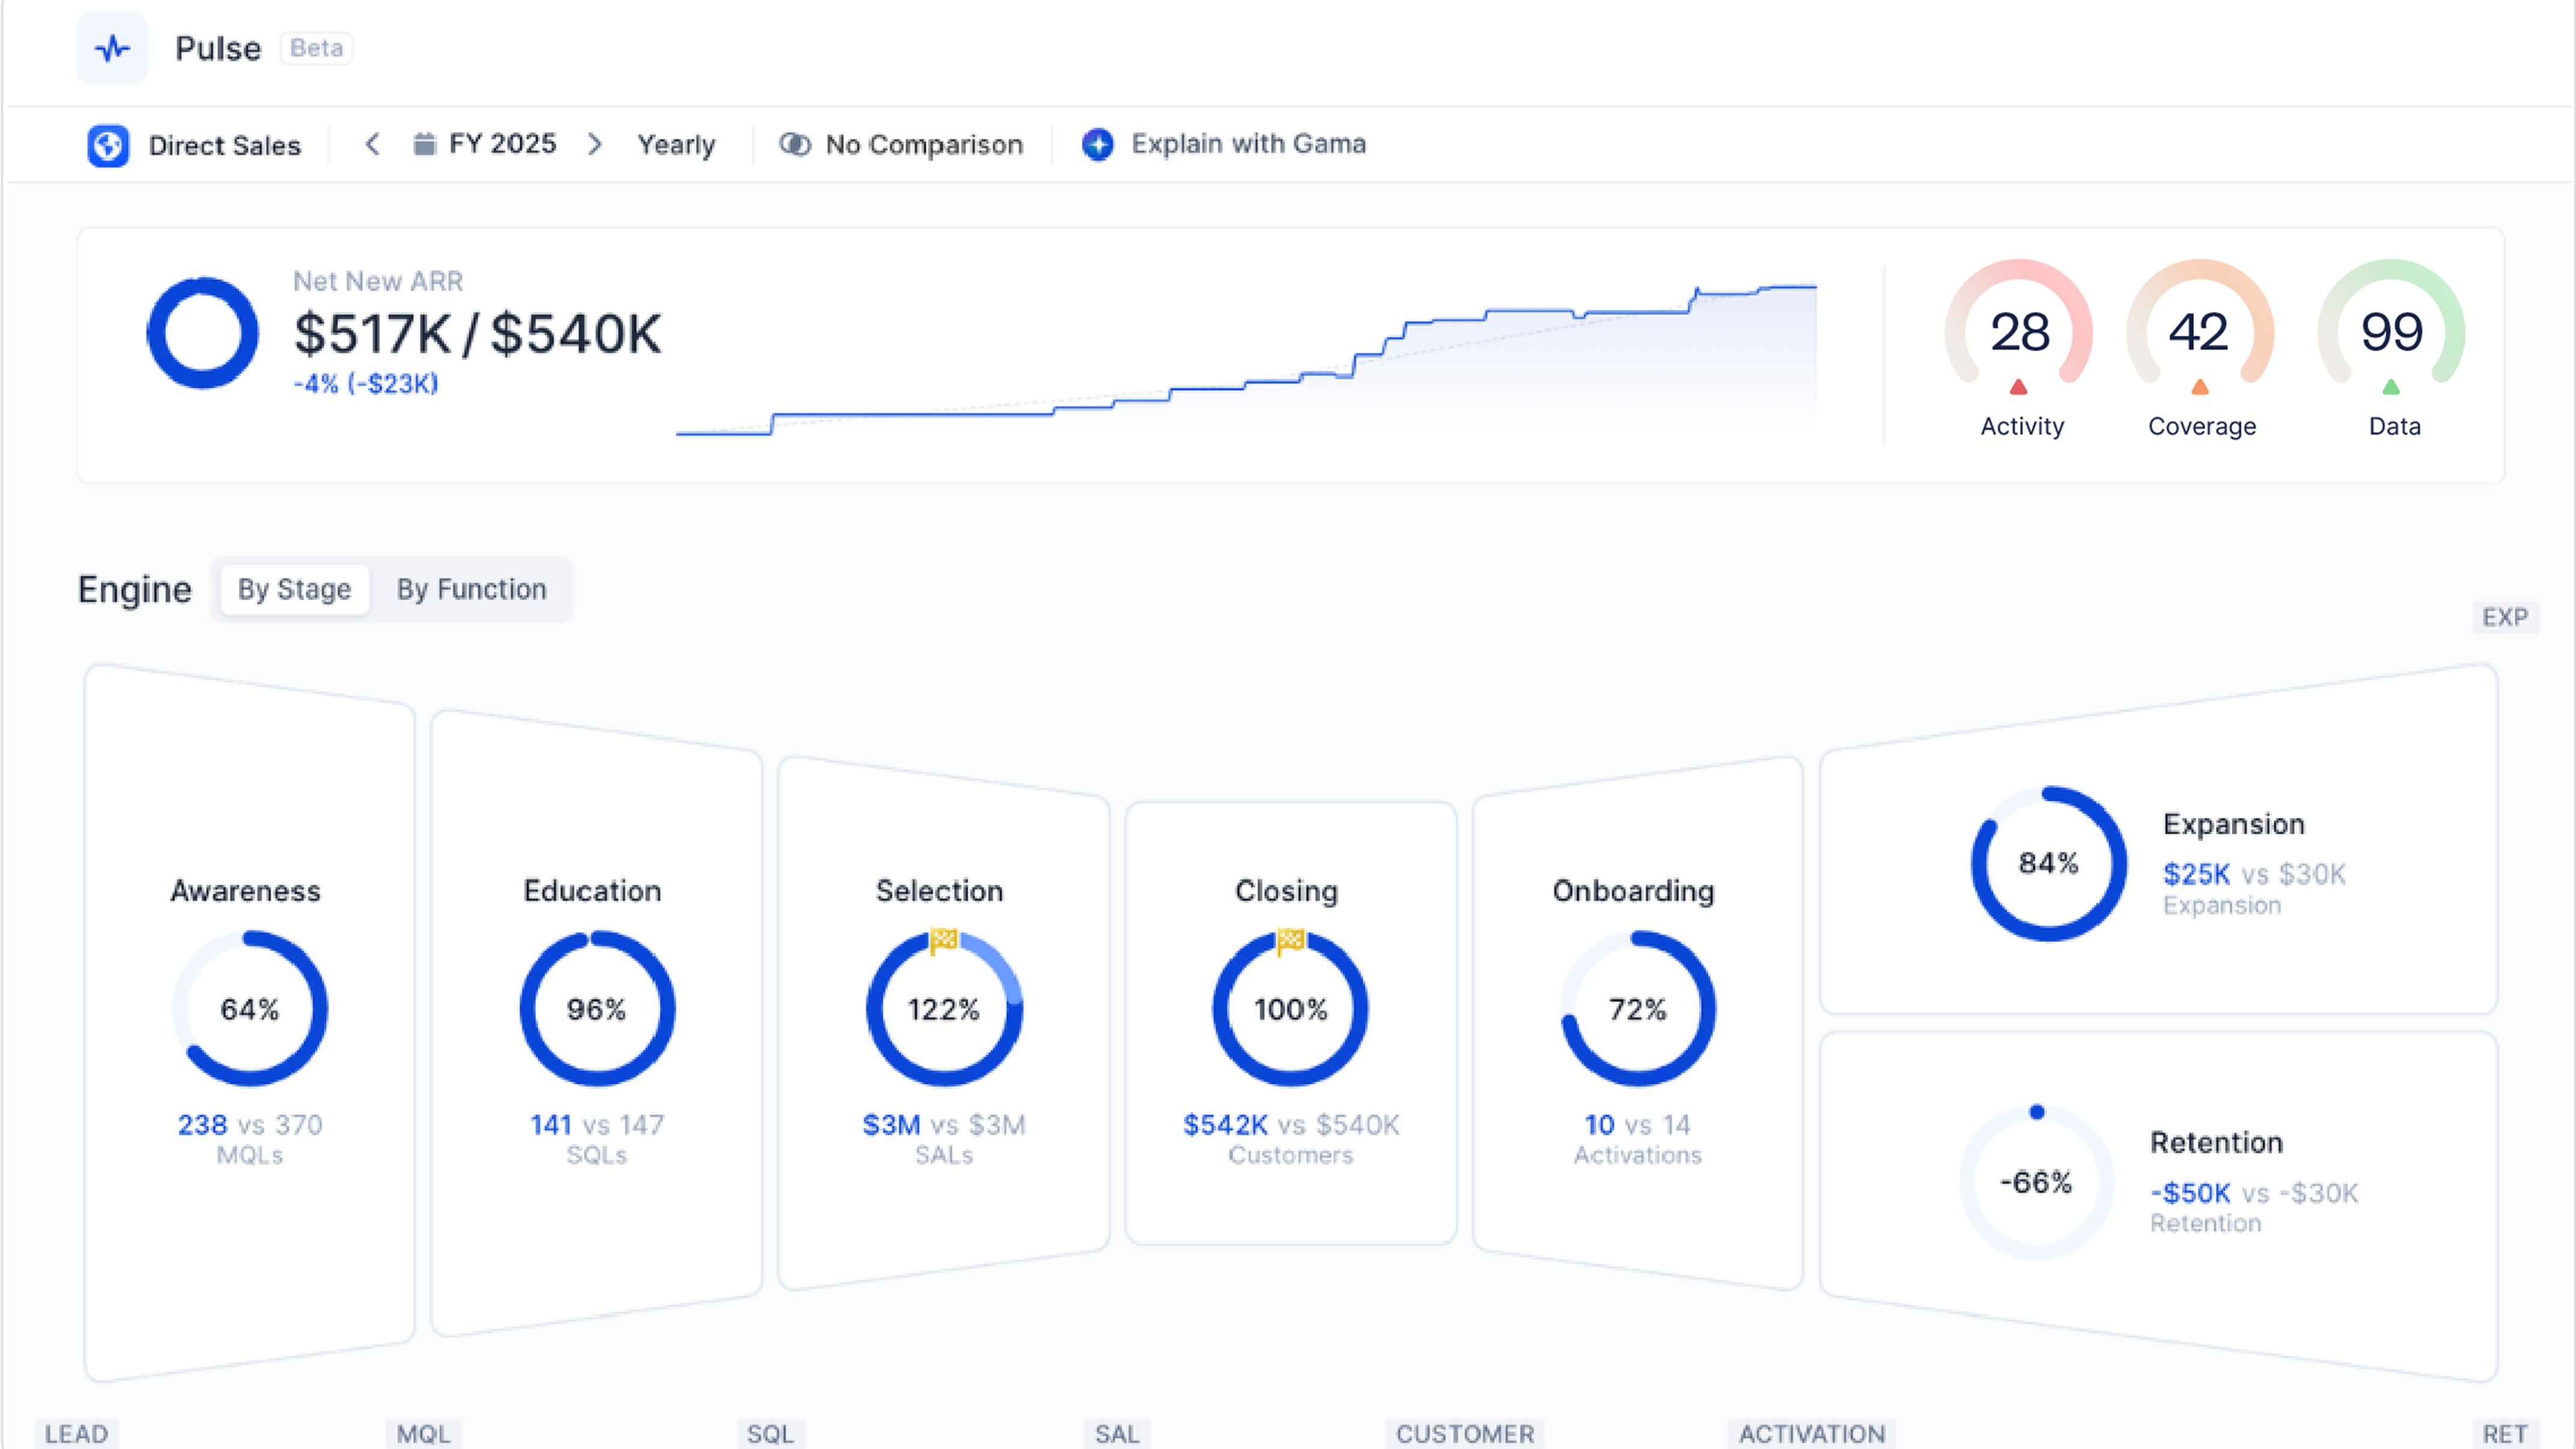Click the Gama sparkle icon
The image size is (2576, 1449).
click(1098, 144)
